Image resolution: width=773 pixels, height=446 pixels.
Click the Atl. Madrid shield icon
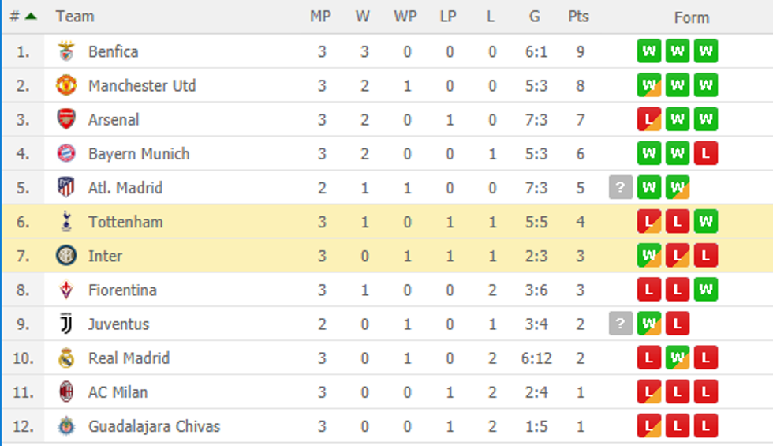(66, 188)
